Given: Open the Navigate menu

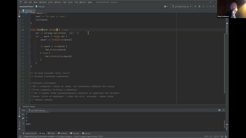Looking at the screenshot, I should 43,2.
